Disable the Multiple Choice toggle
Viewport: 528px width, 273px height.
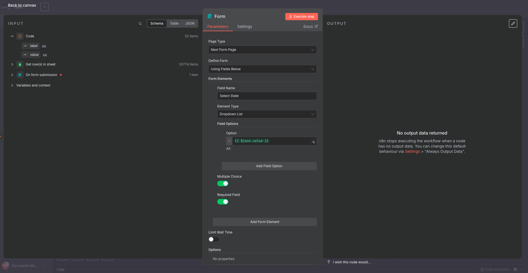223,183
